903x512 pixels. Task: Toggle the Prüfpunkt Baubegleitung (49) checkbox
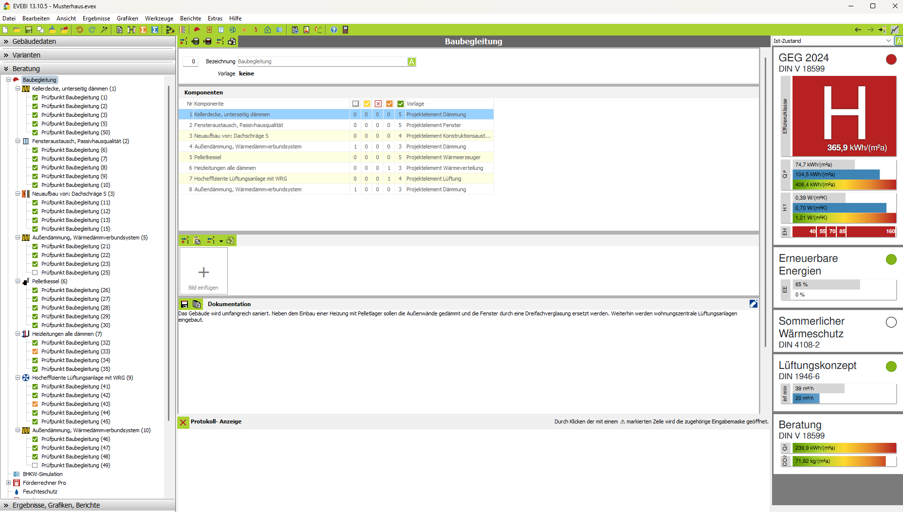pos(35,465)
